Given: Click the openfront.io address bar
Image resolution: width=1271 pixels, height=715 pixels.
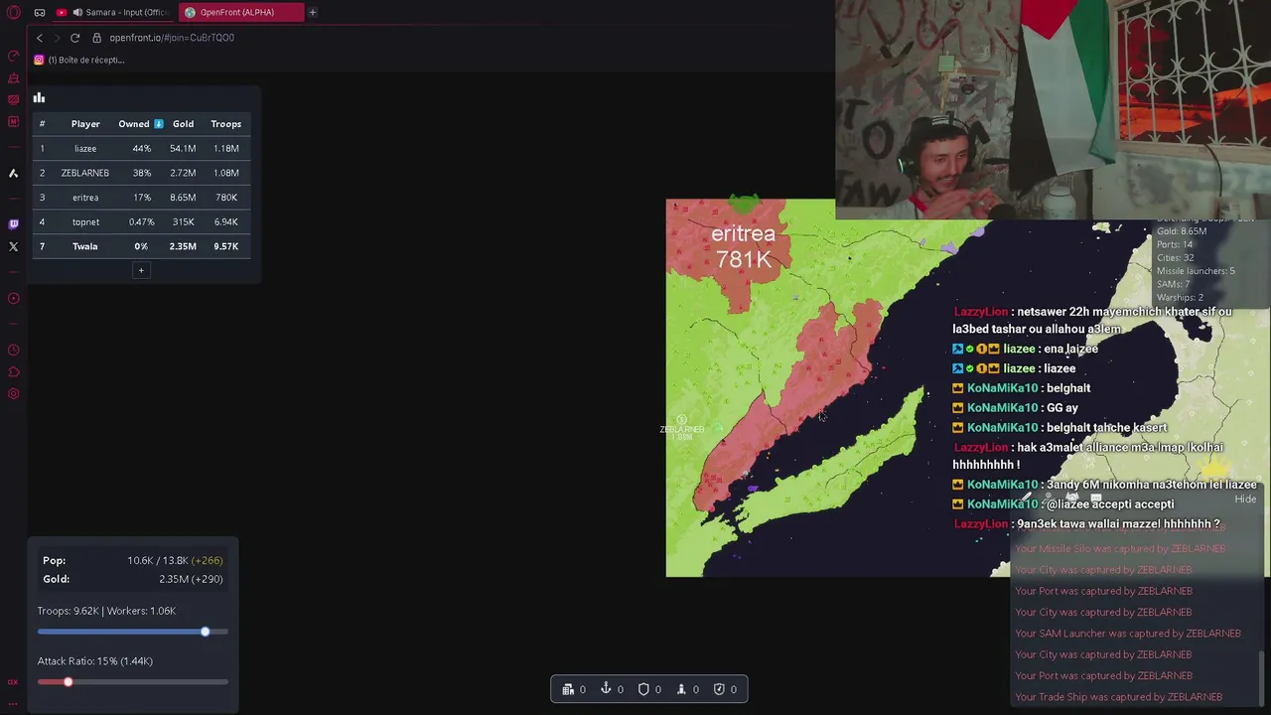Looking at the screenshot, I should point(172,38).
